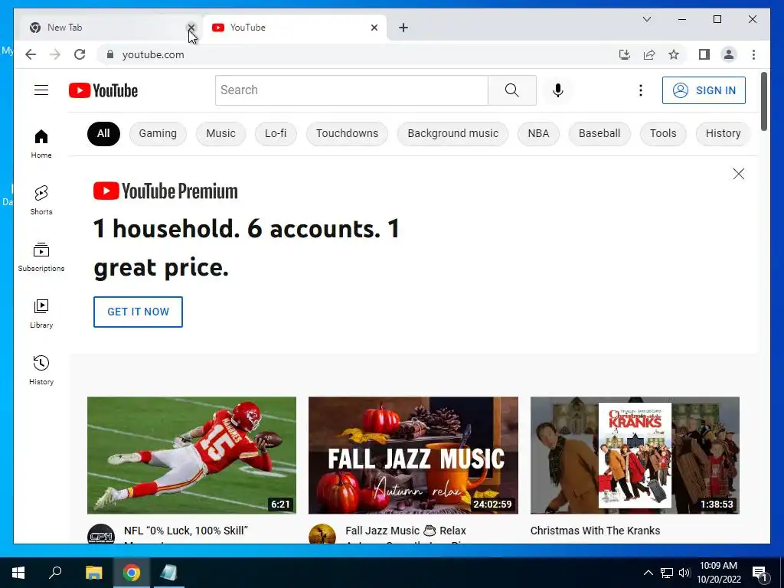
Task: Filter videos by Music chip
Action: (220, 133)
